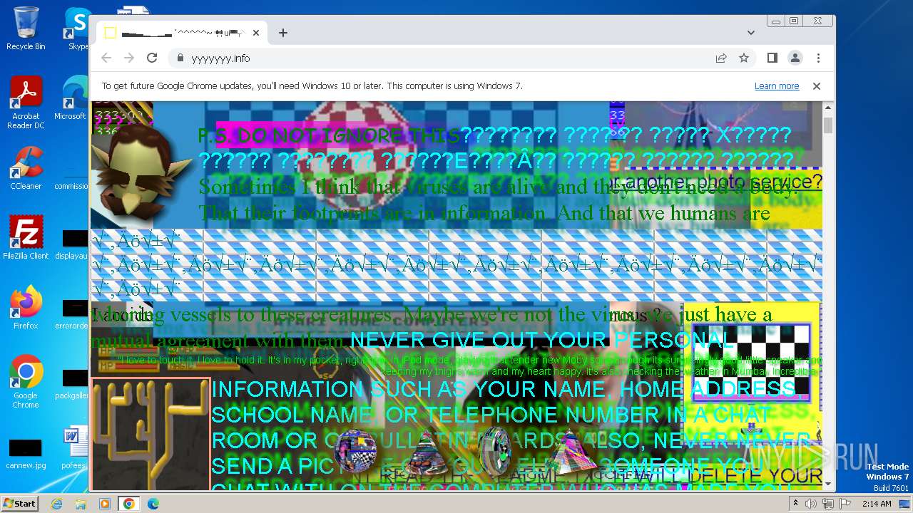This screenshot has width=913, height=513.
Task: Follow the Learn more link
Action: 777,86
